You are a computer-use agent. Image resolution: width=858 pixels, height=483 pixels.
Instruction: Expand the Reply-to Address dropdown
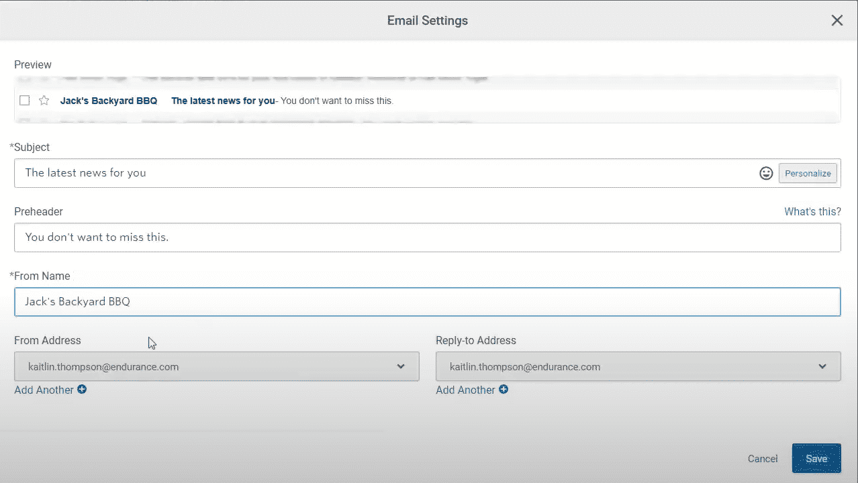pyautogui.click(x=638, y=367)
